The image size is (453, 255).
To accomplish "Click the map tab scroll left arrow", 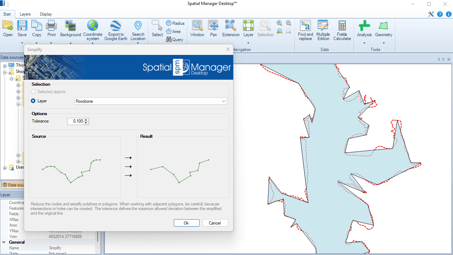I will (x=439, y=59).
